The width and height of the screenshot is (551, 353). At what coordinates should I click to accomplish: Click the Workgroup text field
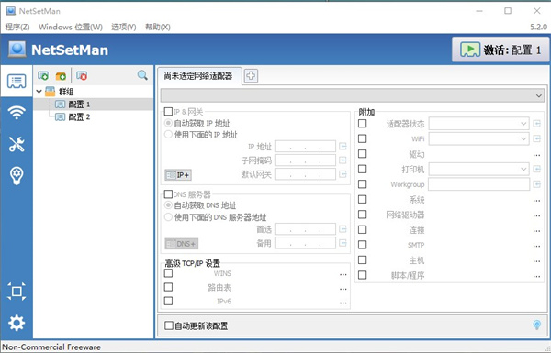click(x=479, y=184)
